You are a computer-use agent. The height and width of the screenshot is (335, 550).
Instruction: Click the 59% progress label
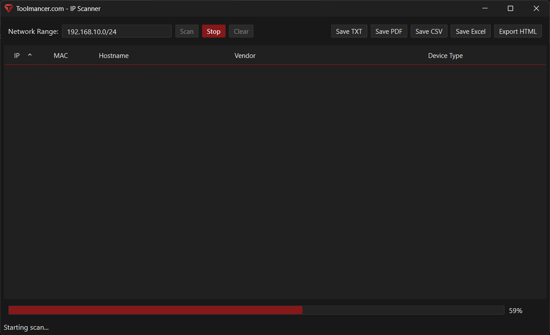pyautogui.click(x=516, y=311)
